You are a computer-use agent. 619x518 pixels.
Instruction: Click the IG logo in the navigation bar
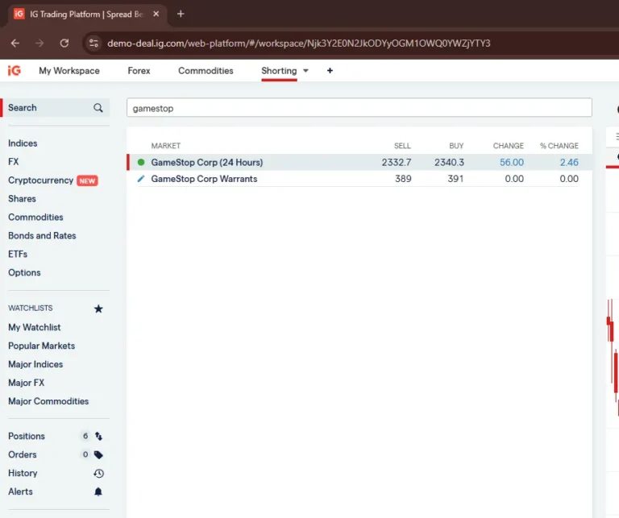[15, 71]
